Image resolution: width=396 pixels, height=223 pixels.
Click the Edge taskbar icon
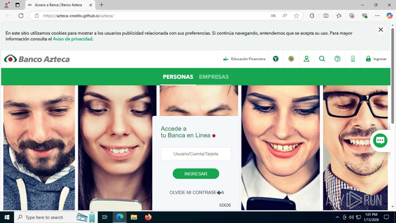pos(120,217)
